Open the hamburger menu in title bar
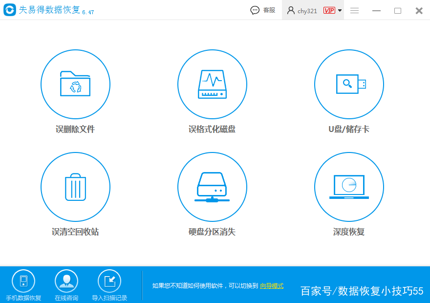Image resolution: width=430 pixels, height=303 pixels. (354, 10)
